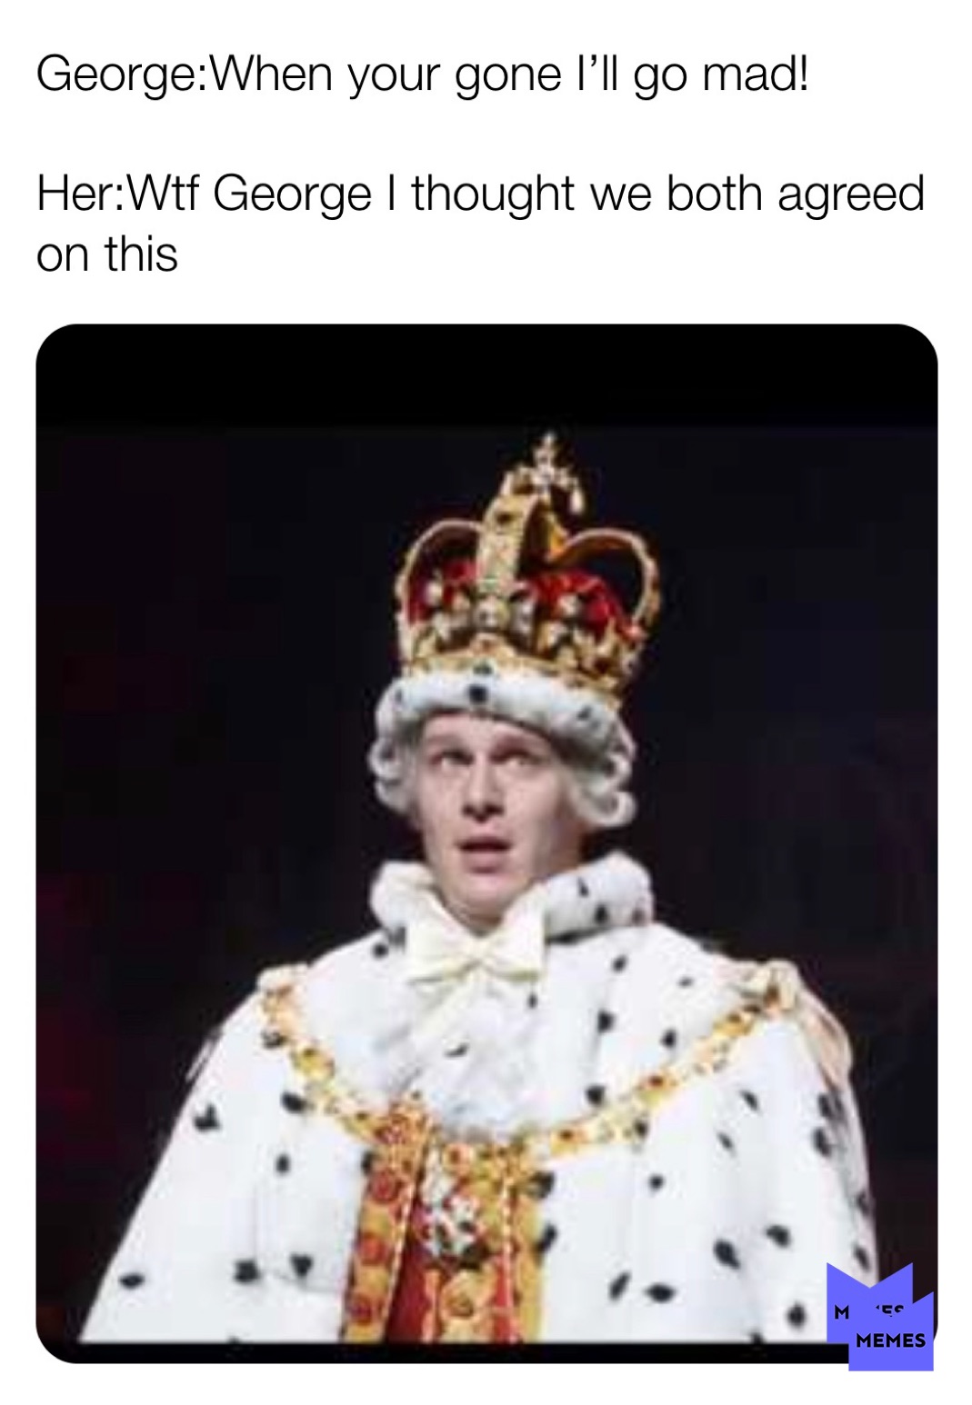Viewport: 972px width, 1405px height.
Task: Click the purple MEMES watermark logo
Action: click(x=880, y=1316)
